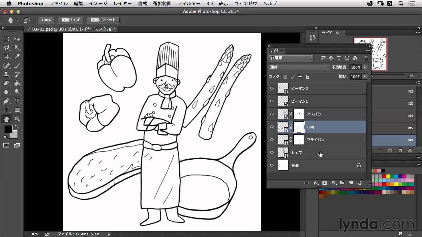Open the イメージ menu
Screen dimensions: 422x237
click(98, 4)
